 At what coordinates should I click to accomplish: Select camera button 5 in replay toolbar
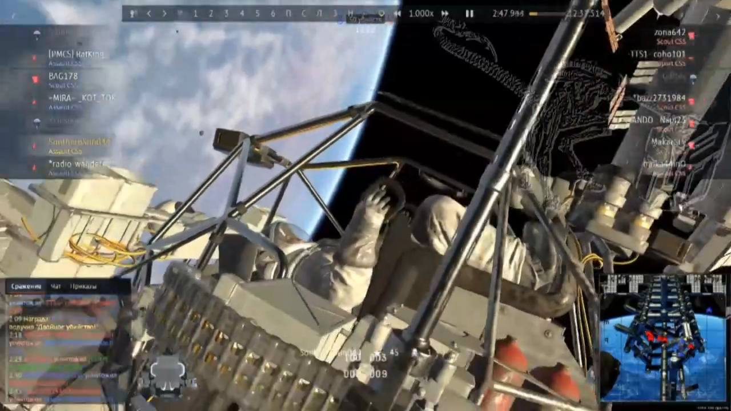click(x=258, y=14)
